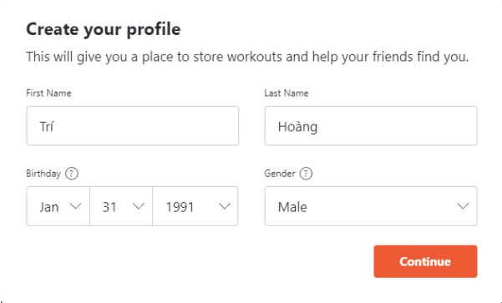Click the chevron arrow in the 1991 year selector
Image resolution: width=502 pixels, height=303 pixels.
tap(225, 206)
